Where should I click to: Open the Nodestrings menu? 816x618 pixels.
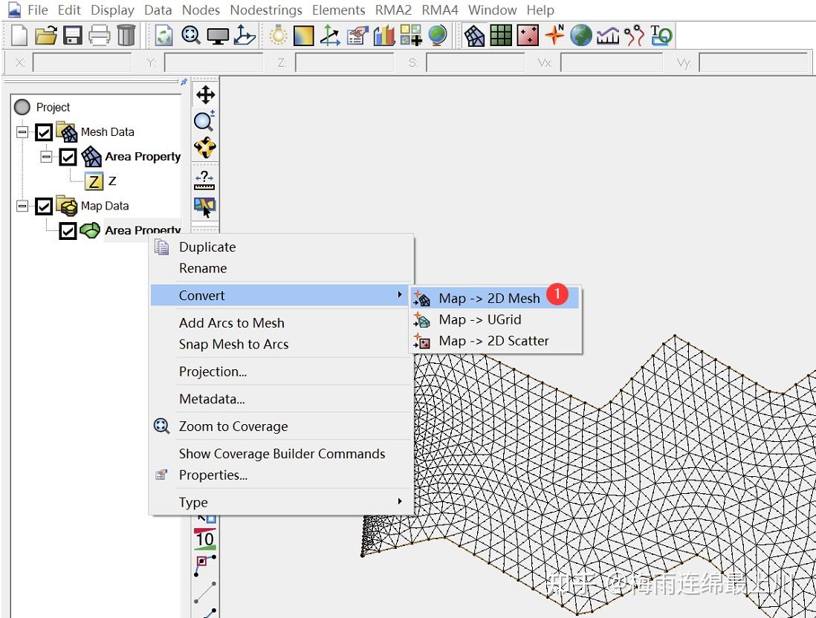tap(265, 10)
